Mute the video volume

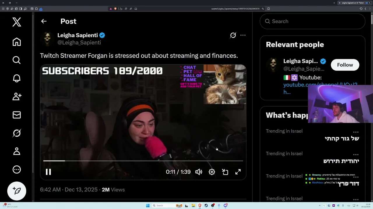[199, 172]
